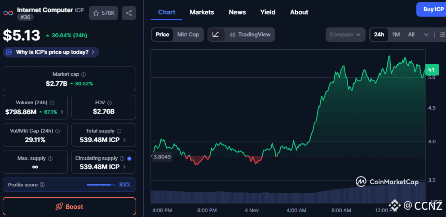Expand Volume (24h) details arrow
Image resolution: width=446 pixels, height=217 pixels.
pyautogui.click(x=62, y=111)
